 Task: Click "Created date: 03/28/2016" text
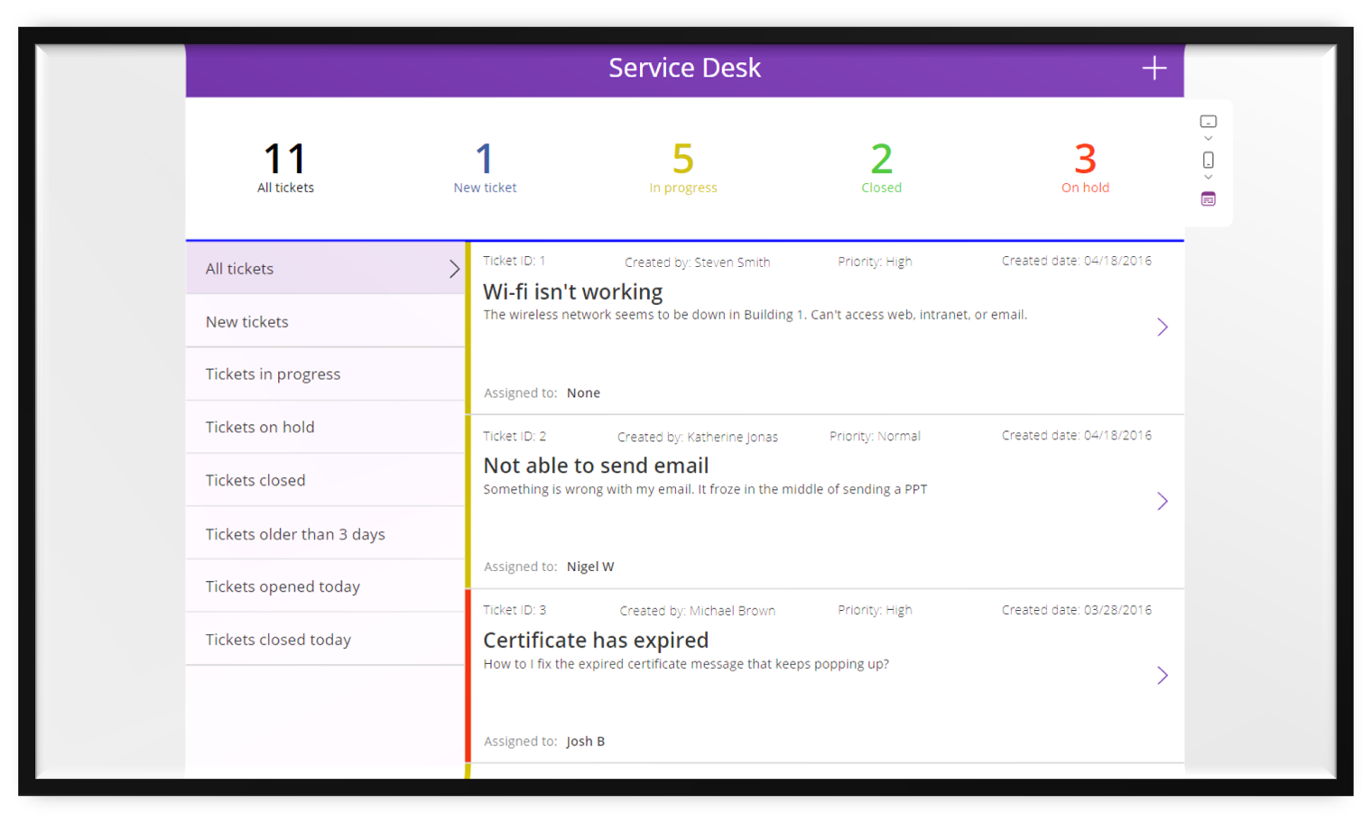click(1077, 610)
